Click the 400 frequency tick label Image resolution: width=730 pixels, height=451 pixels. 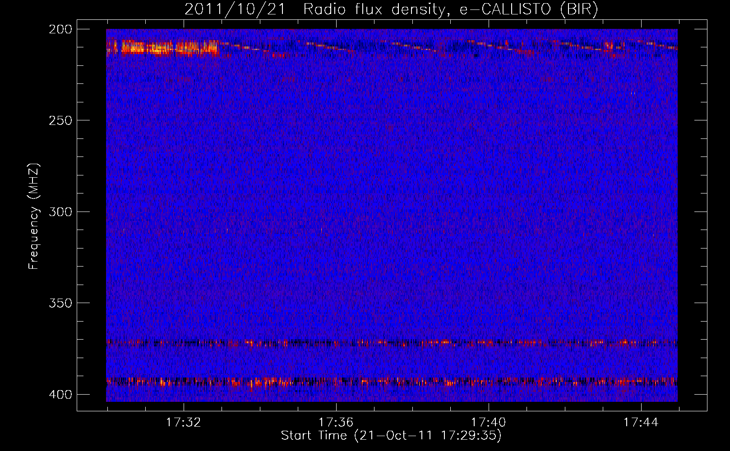pos(60,395)
